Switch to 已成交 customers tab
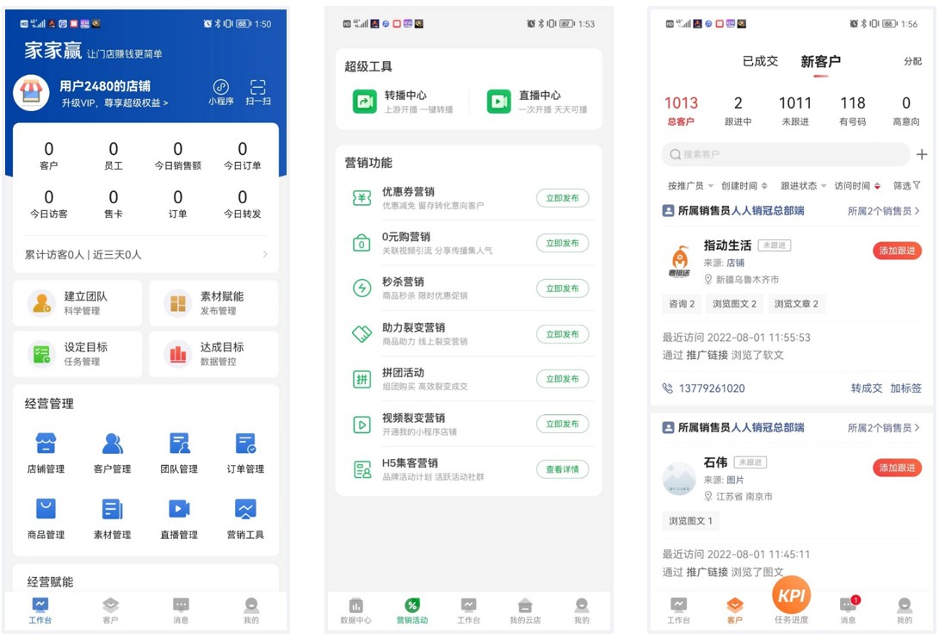The height and width of the screenshot is (639, 945). [760, 61]
